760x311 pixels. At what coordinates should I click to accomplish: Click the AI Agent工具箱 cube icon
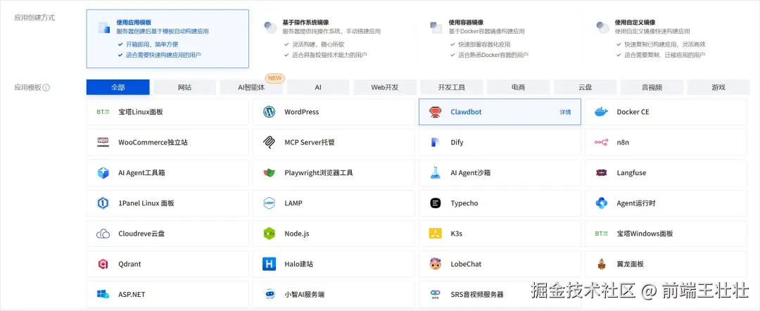[103, 173]
